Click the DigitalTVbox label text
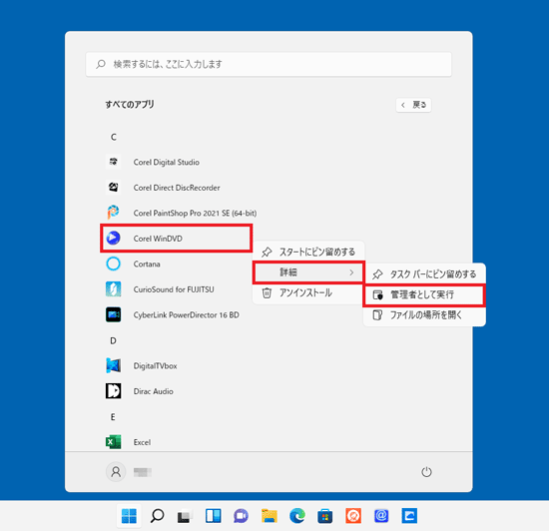Screen dimensions: 549x531 click(155, 365)
